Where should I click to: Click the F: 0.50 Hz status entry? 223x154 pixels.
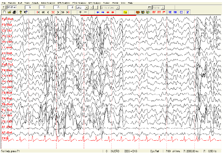(210, 151)
